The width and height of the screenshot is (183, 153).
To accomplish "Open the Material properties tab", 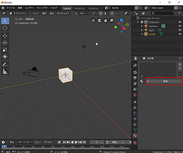I will coord(135,136).
